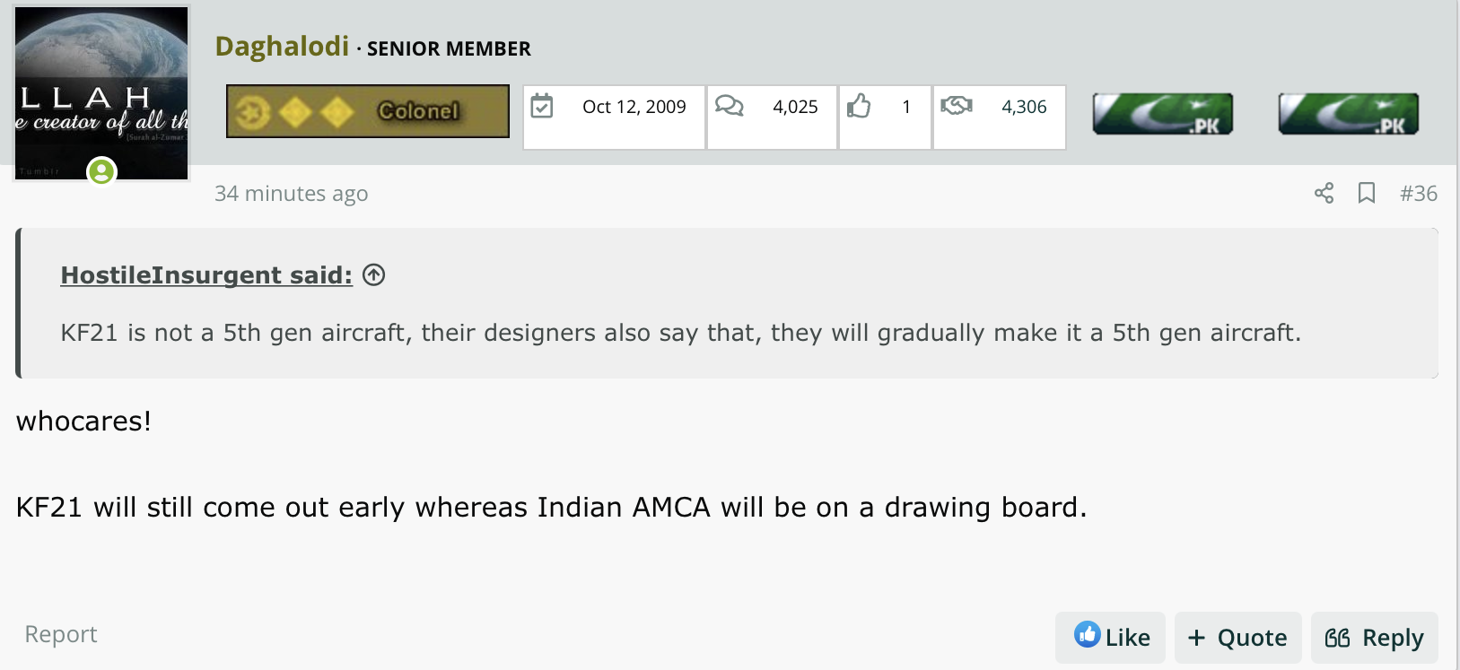The width and height of the screenshot is (1460, 670).
Task: Reply to Daghalodi's post
Action: pos(1375,638)
